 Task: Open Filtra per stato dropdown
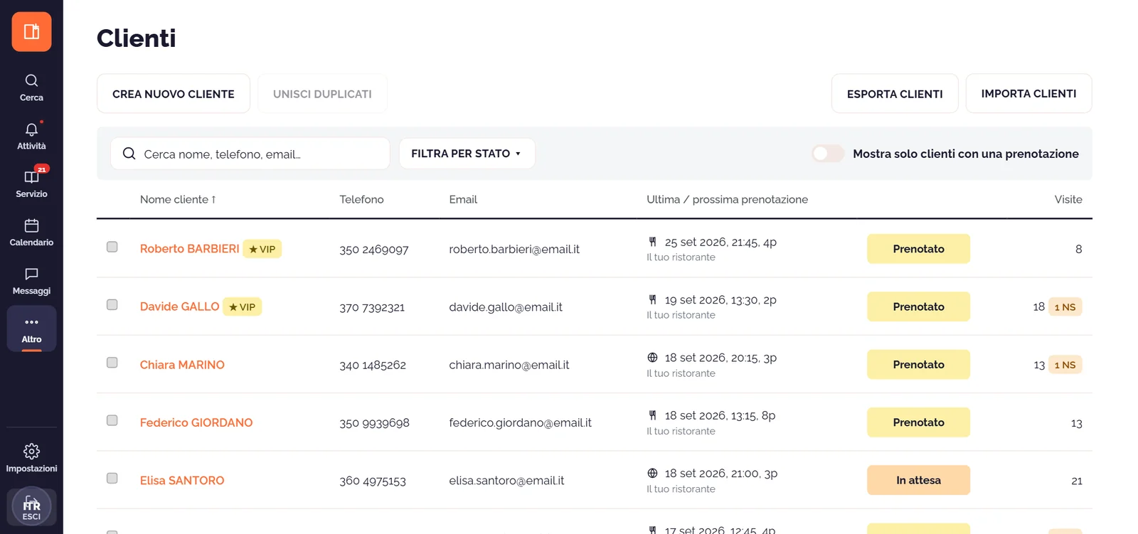467,154
